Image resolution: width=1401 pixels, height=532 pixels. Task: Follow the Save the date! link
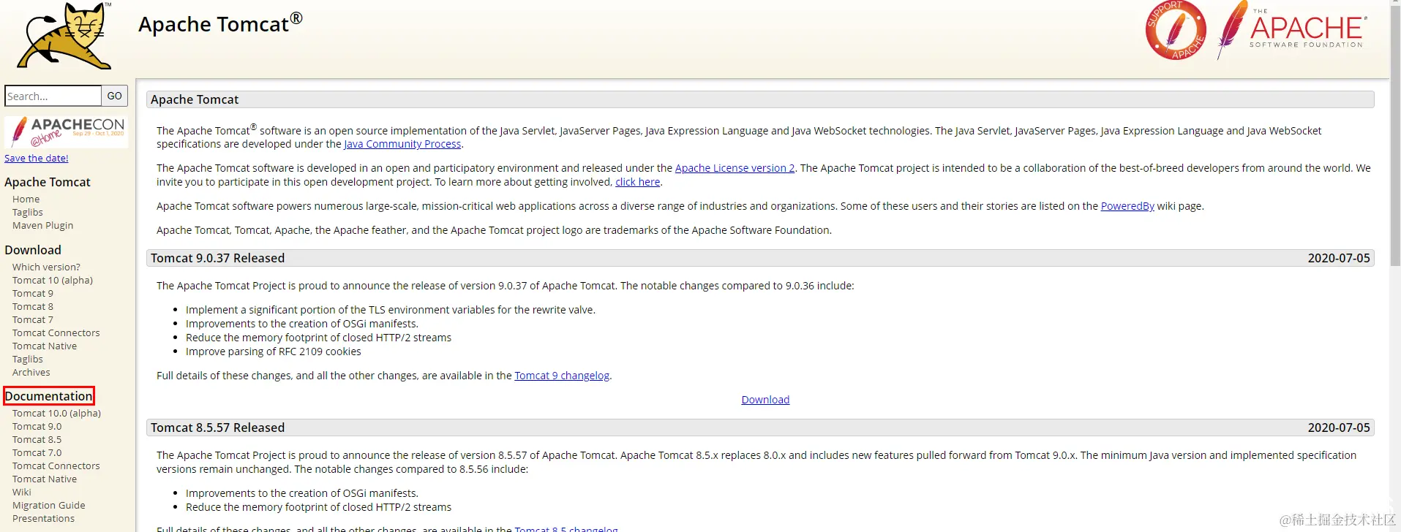[x=37, y=158]
